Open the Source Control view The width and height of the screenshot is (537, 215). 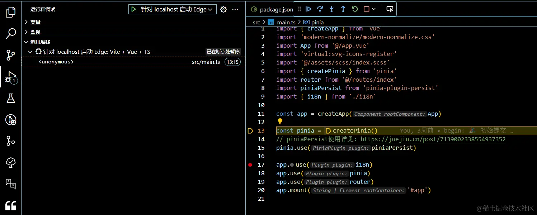click(11, 55)
